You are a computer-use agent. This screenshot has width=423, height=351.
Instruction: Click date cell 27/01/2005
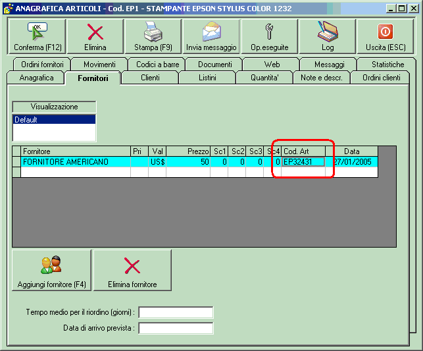352,162
